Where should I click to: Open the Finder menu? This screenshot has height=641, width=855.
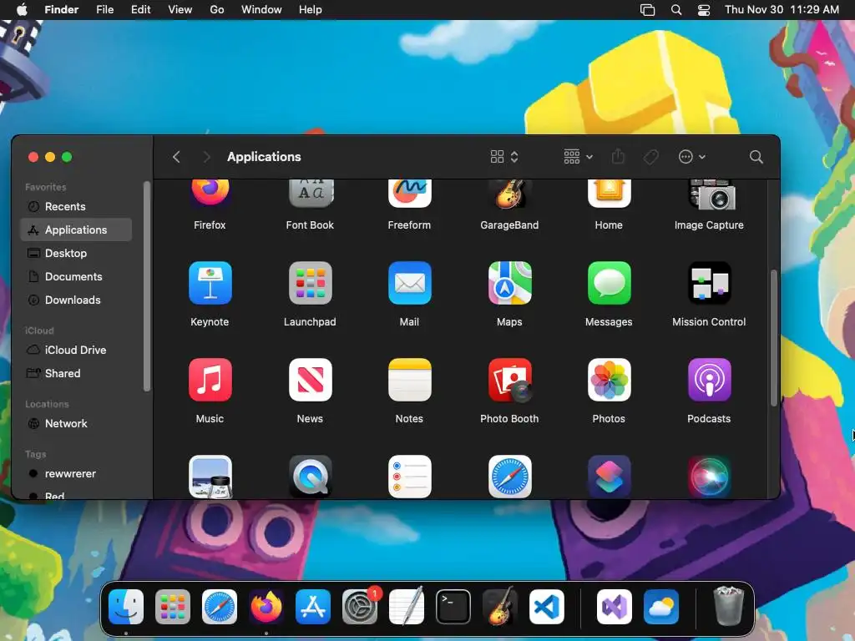(62, 10)
